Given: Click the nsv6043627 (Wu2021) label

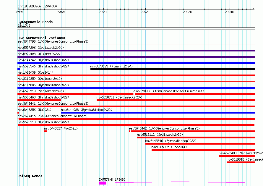Looking at the screenshot, I should [61, 128].
